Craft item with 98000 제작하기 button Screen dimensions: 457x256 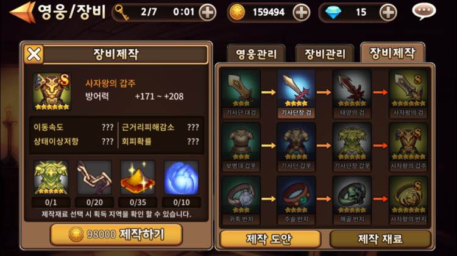[x=116, y=234]
